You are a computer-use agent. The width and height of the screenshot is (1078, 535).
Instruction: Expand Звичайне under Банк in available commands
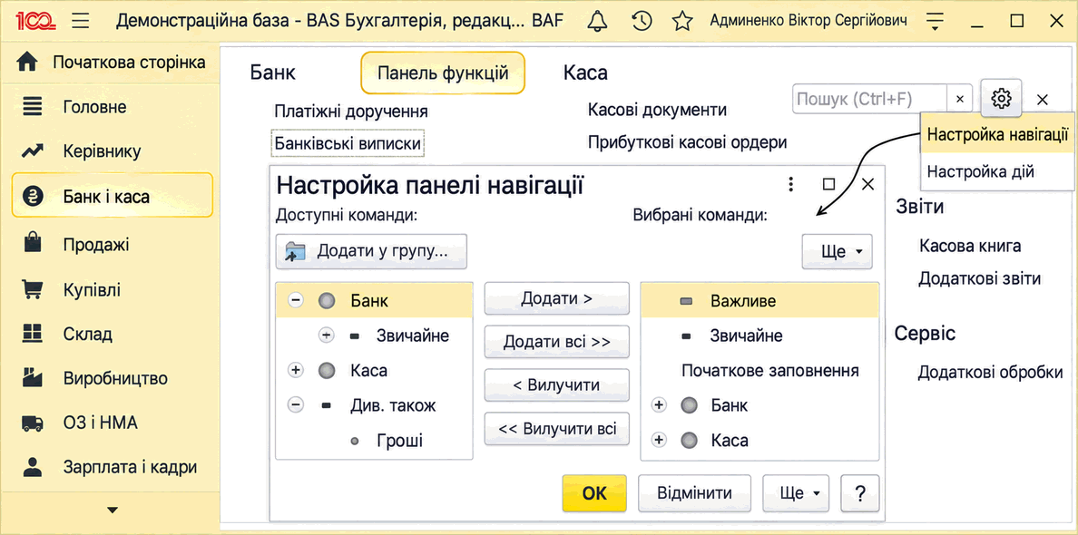(327, 336)
